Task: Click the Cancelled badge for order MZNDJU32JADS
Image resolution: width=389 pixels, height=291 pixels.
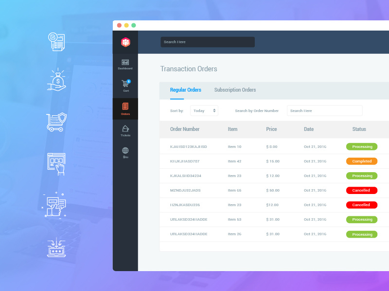Action: click(x=361, y=190)
